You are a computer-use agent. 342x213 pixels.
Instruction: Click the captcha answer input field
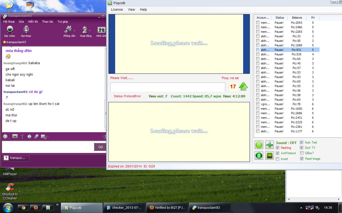(x=168, y=87)
